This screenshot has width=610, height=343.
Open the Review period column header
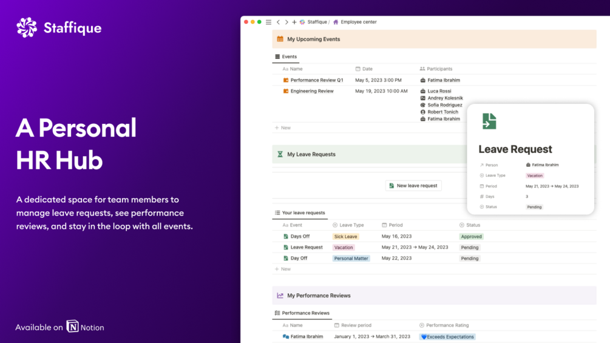tap(353, 325)
